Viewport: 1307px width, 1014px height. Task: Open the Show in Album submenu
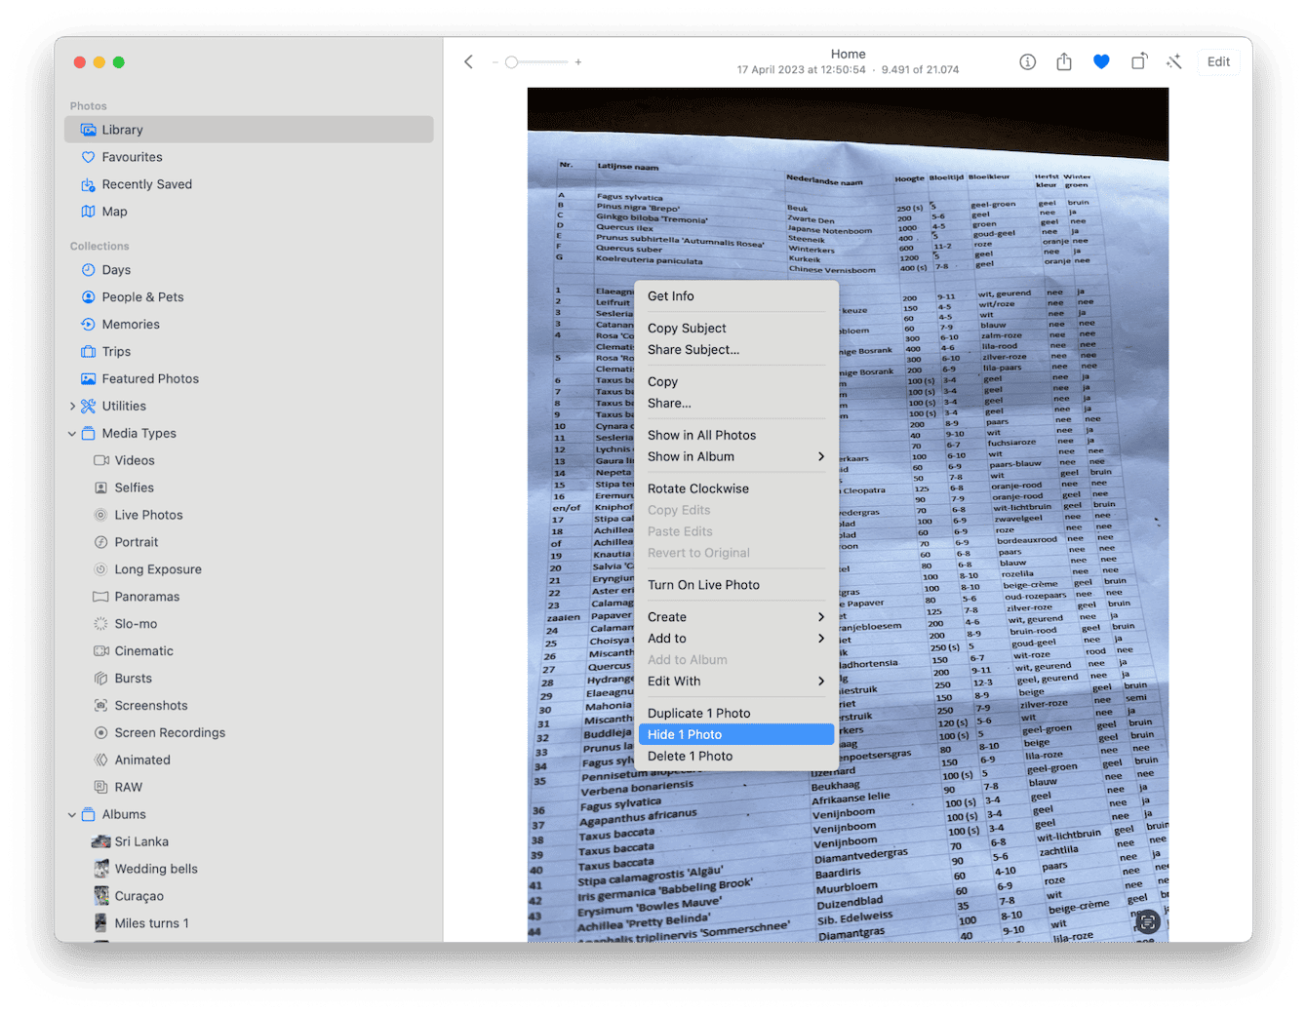click(x=691, y=456)
